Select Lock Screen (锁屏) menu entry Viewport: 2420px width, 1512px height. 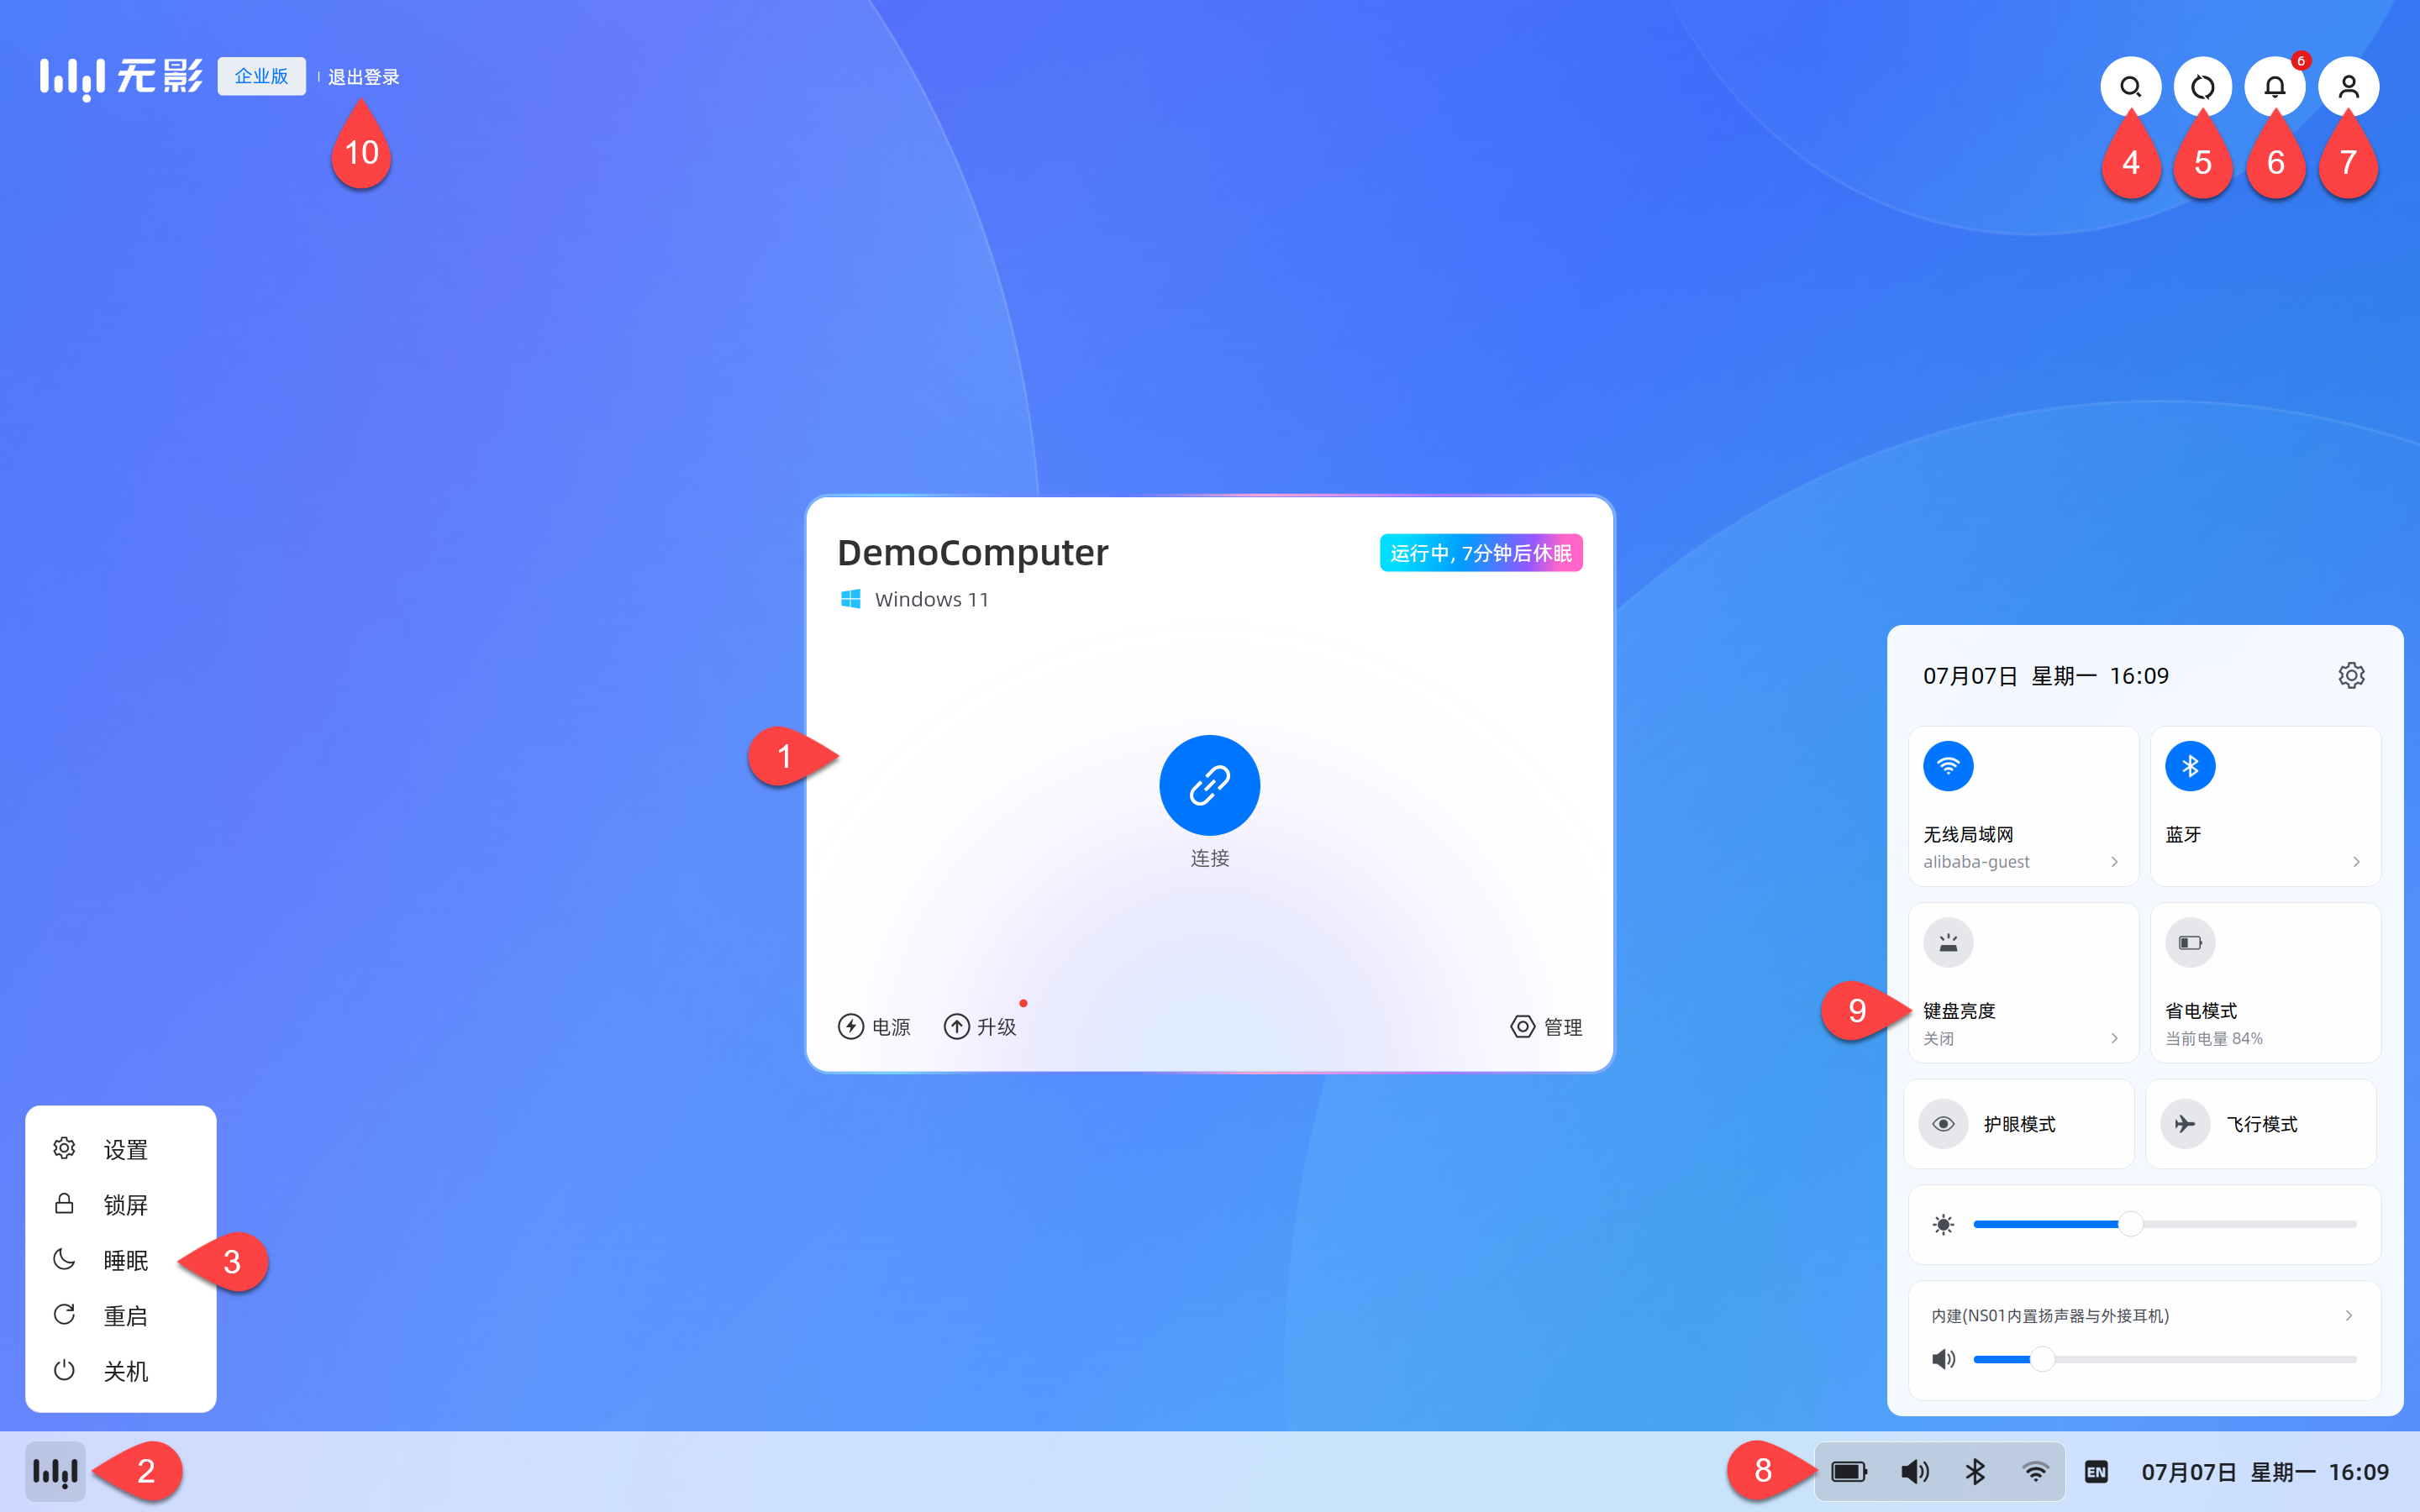pyautogui.click(x=120, y=1204)
